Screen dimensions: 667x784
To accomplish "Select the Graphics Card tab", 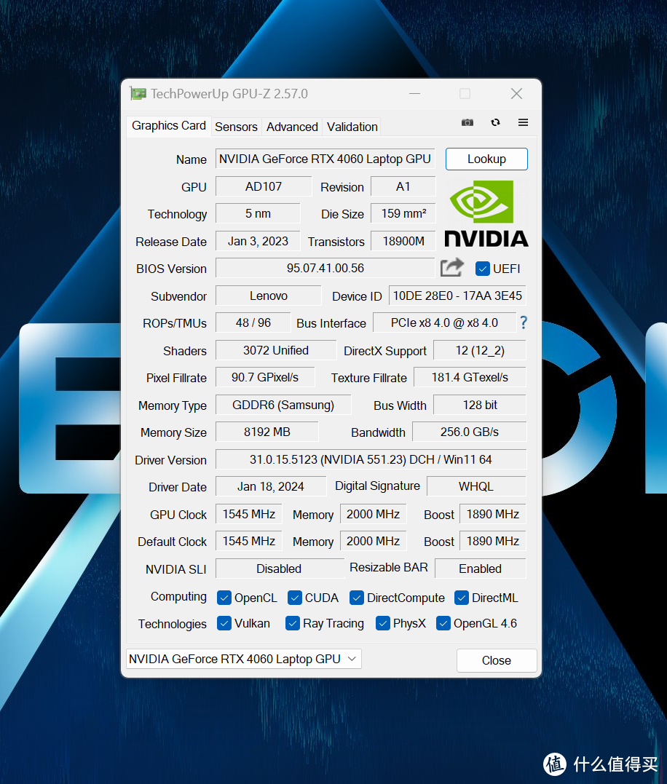I will point(168,125).
